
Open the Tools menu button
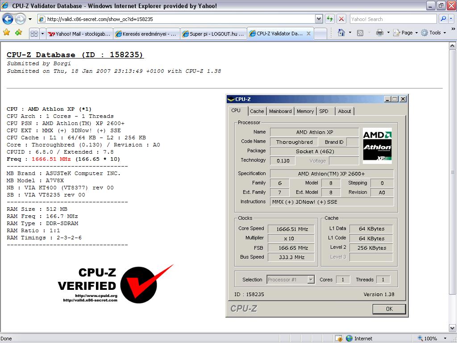[x=434, y=33]
